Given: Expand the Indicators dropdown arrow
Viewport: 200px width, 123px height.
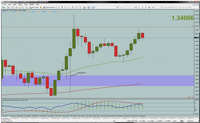Looking at the screenshot, I should coord(86,8).
